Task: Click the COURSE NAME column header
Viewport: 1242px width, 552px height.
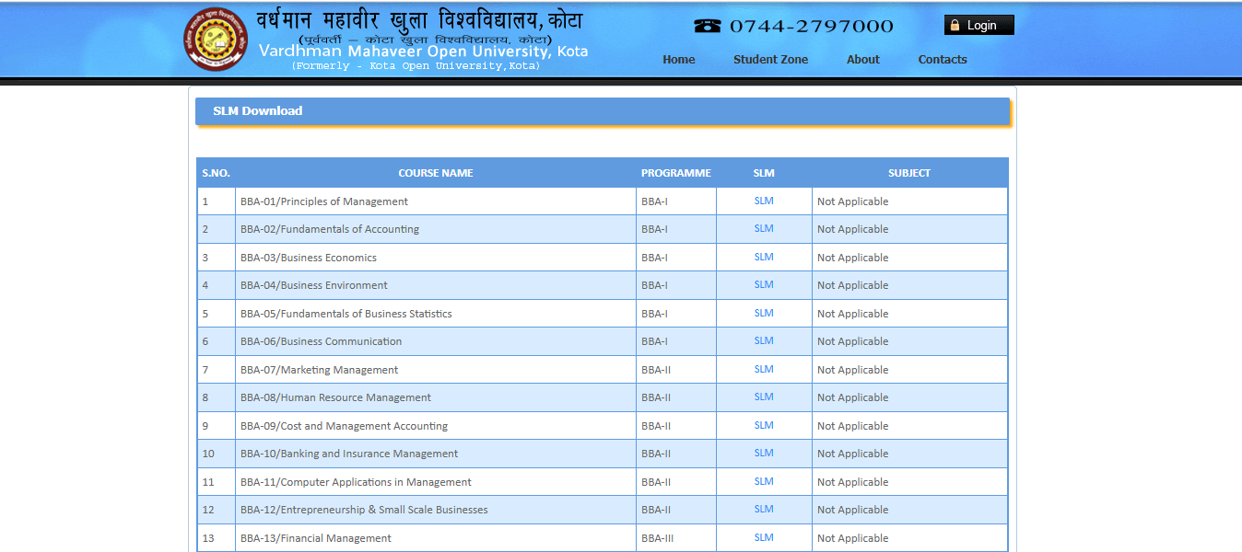Action: (435, 173)
